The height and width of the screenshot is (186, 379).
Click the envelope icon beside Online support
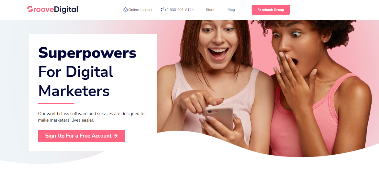click(125, 10)
